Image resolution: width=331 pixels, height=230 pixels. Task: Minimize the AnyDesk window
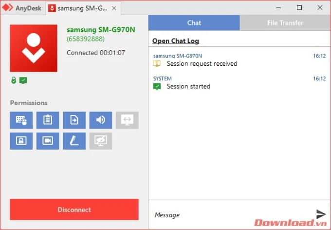(x=278, y=8)
